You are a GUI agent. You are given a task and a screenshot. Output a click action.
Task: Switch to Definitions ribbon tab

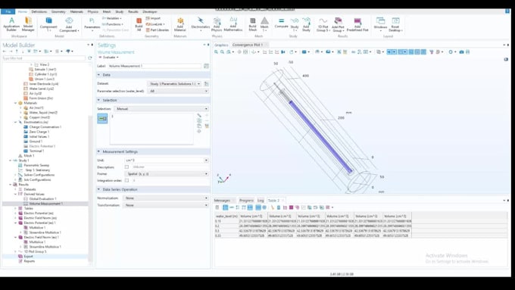pos(39,11)
